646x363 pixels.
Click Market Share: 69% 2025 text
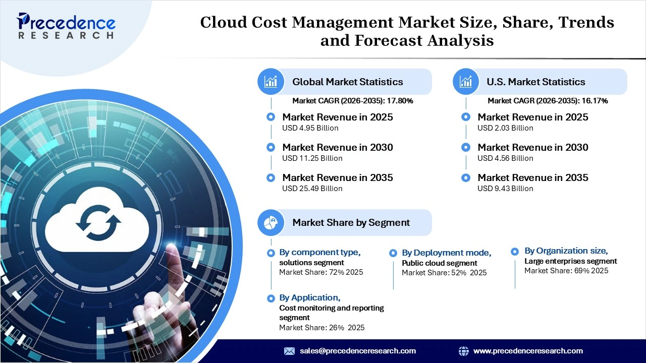[x=566, y=271]
